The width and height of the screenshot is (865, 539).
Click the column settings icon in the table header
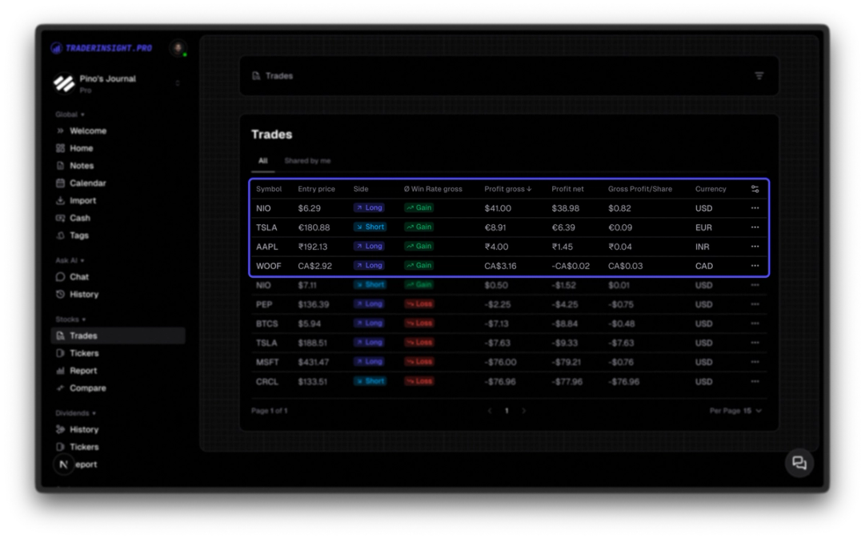tap(755, 189)
